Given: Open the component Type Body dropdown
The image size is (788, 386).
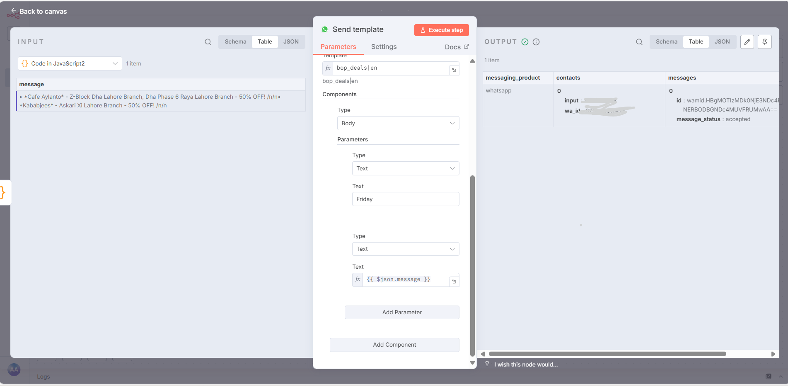Looking at the screenshot, I should point(398,123).
